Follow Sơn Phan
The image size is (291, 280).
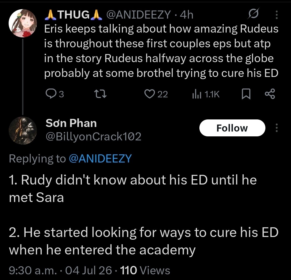point(232,128)
